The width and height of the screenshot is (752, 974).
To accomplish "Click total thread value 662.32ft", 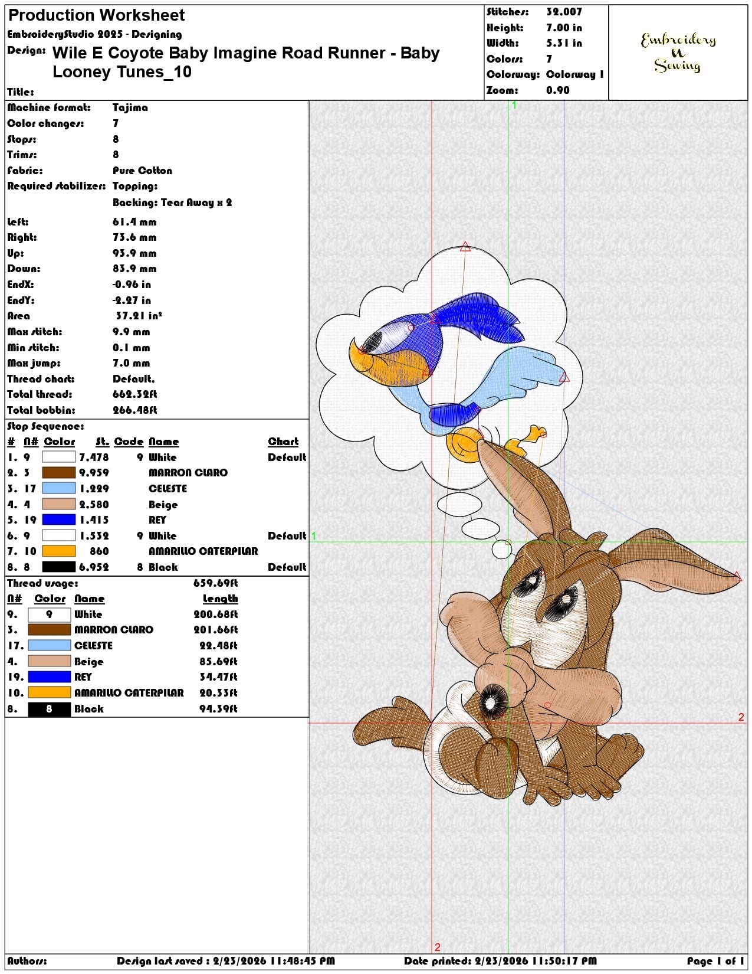I will click(135, 394).
